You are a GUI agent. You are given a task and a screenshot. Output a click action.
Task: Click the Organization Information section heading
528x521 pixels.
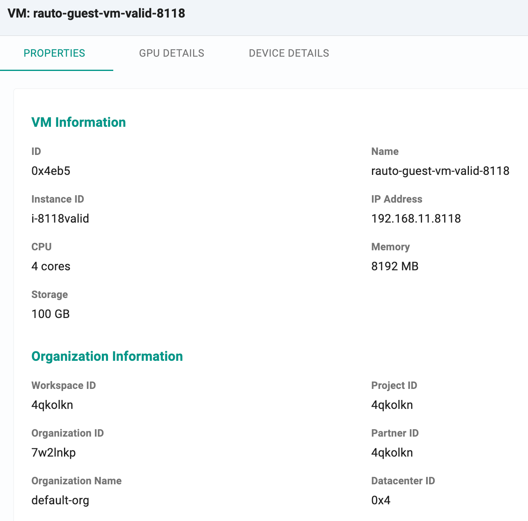pos(107,356)
